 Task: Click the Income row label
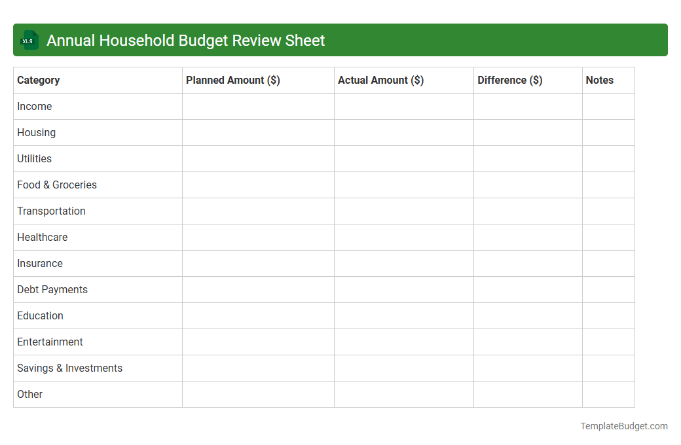coord(35,106)
